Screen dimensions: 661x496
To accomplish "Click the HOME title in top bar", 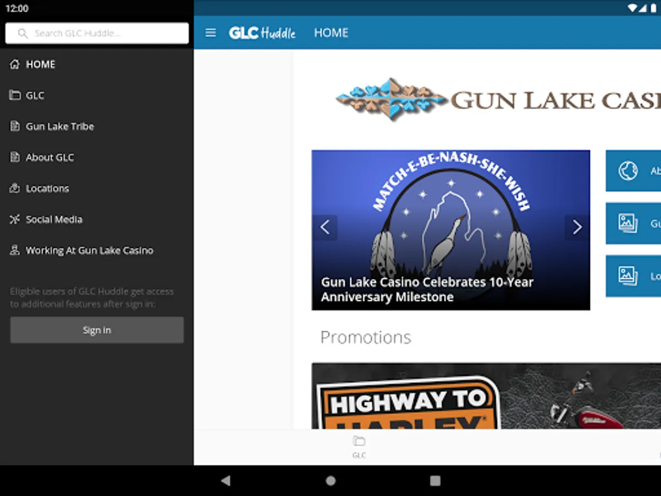I will [331, 33].
